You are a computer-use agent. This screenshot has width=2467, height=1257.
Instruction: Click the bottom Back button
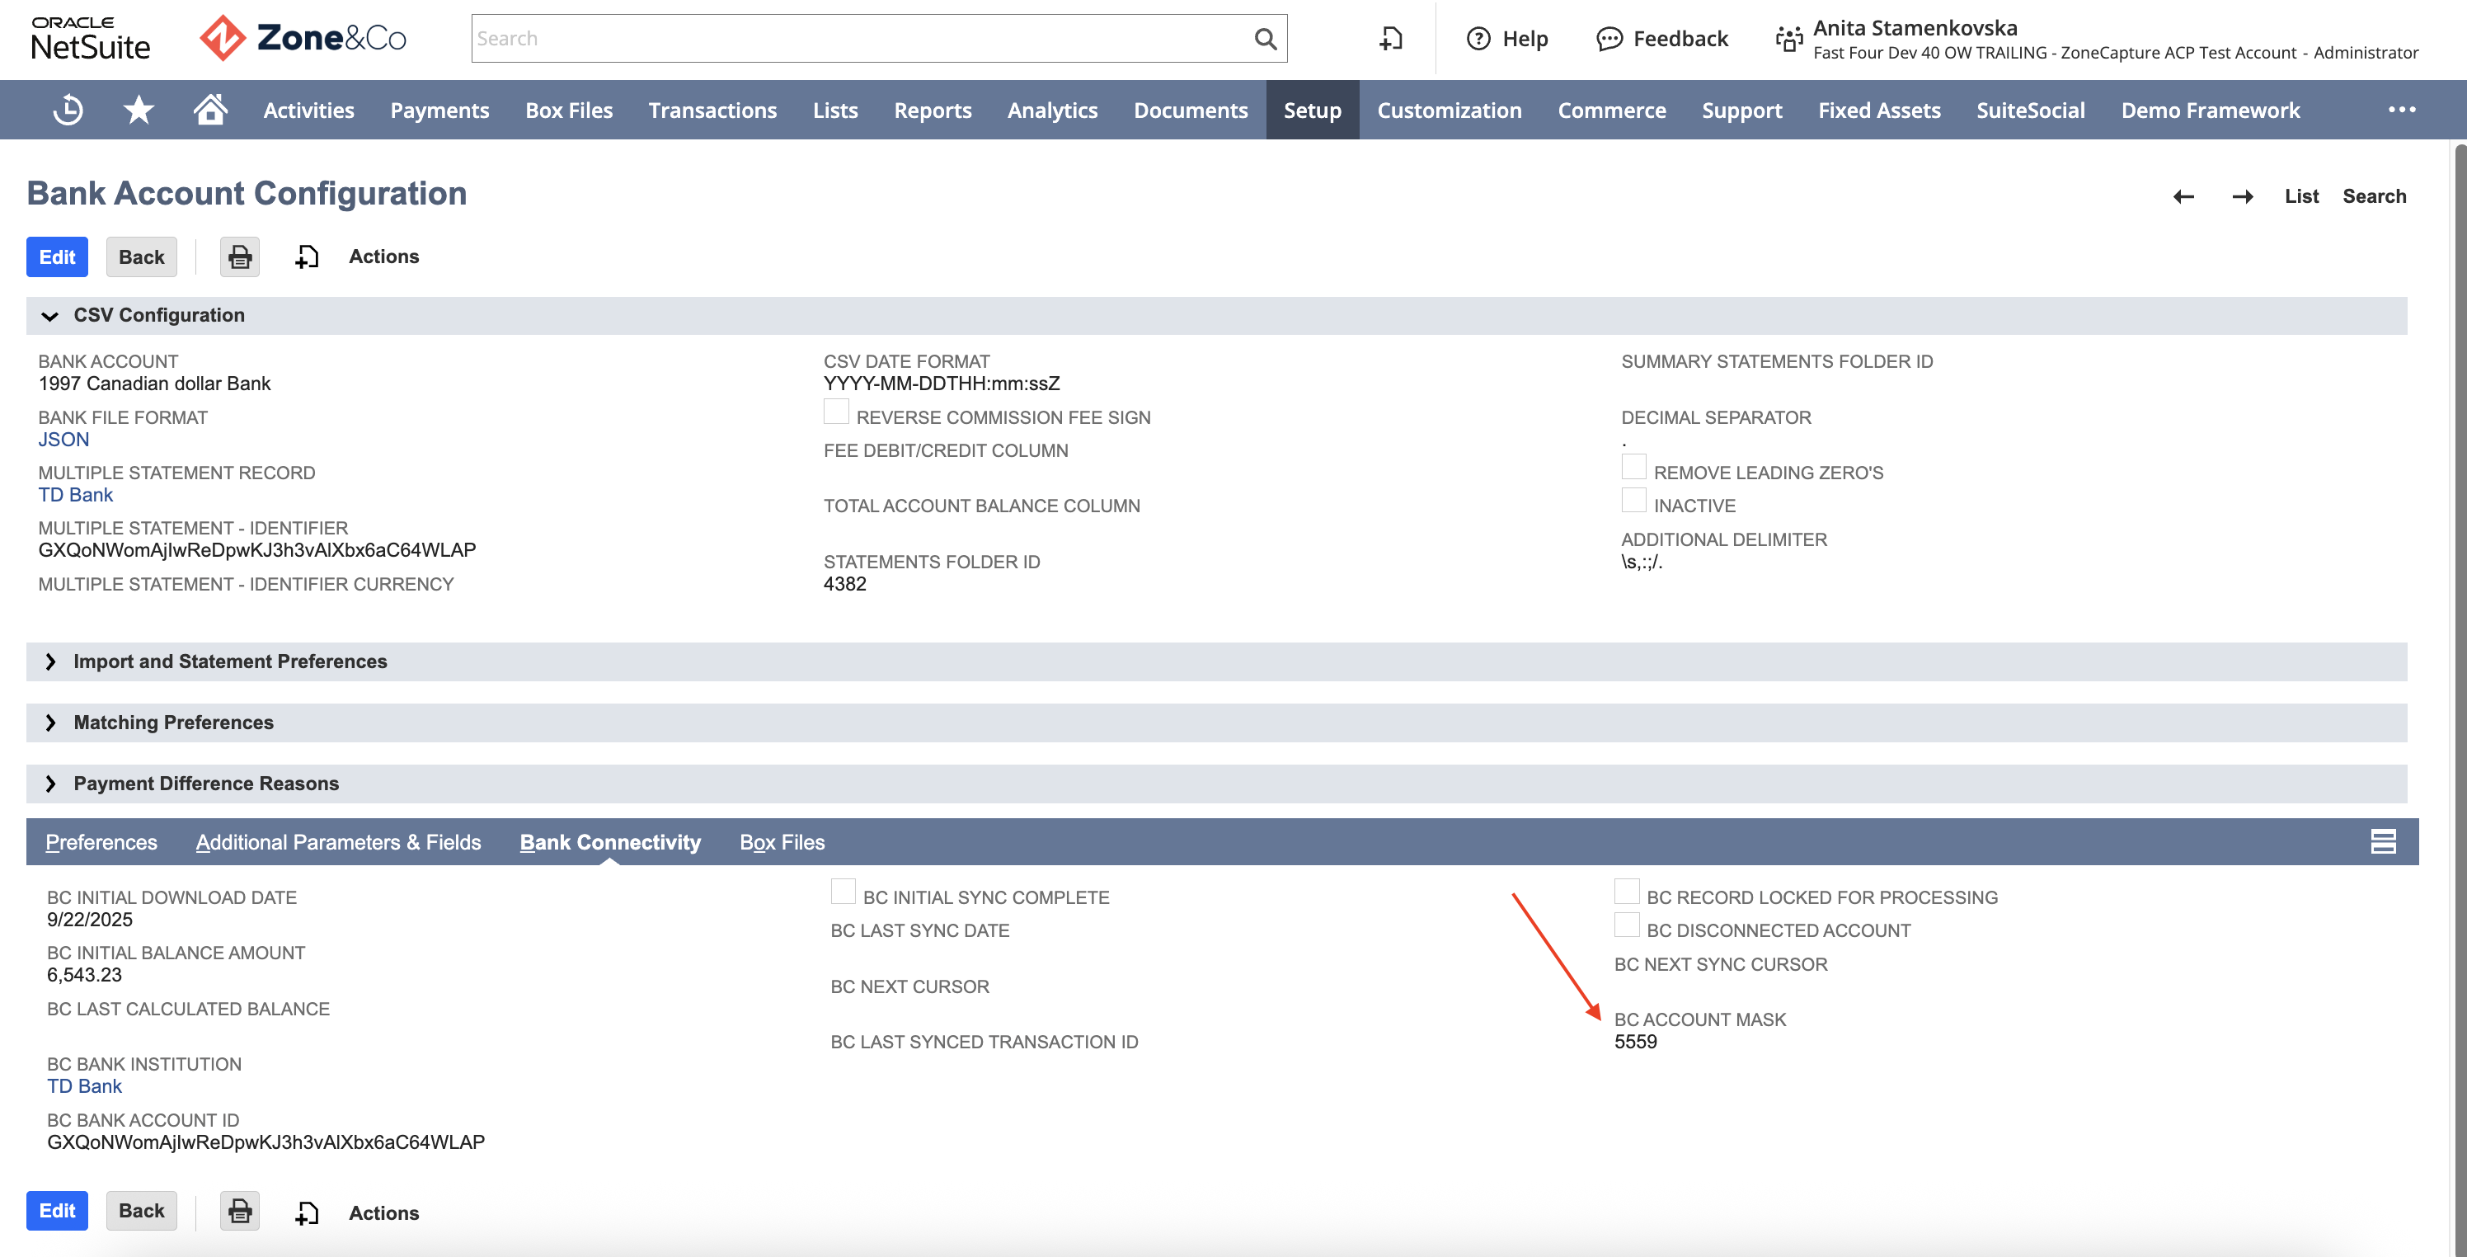coord(142,1211)
